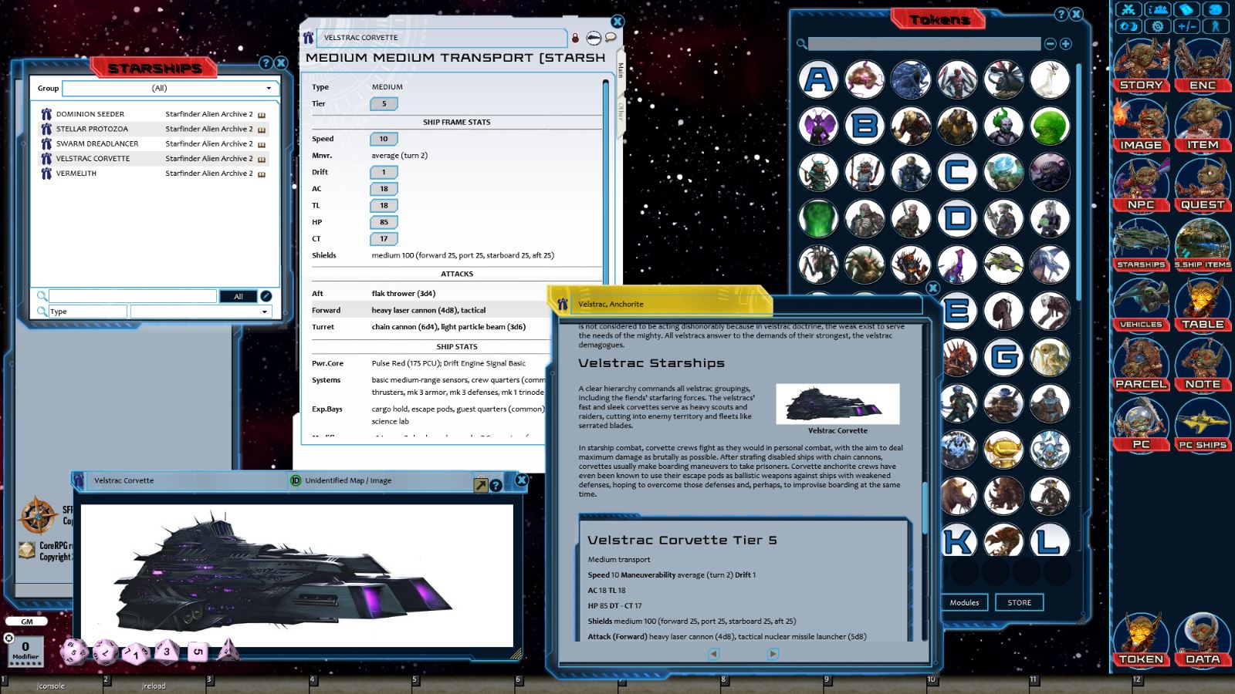Open the Options gear icon
Screen dimensions: 1235x694
[x=1156, y=26]
